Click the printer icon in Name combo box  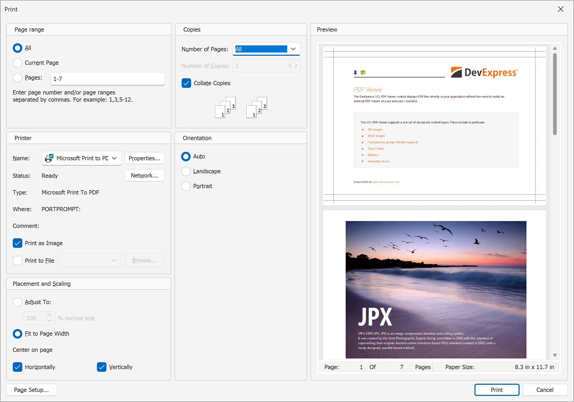pyautogui.click(x=49, y=158)
